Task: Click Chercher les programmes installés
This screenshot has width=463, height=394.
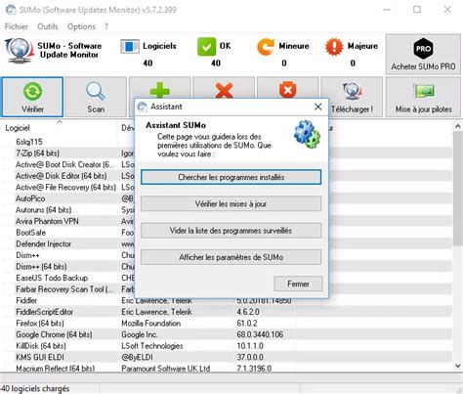Action: 231,177
